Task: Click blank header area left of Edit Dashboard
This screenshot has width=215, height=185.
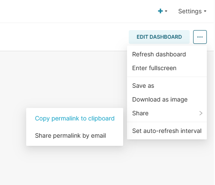Action: tap(64, 37)
